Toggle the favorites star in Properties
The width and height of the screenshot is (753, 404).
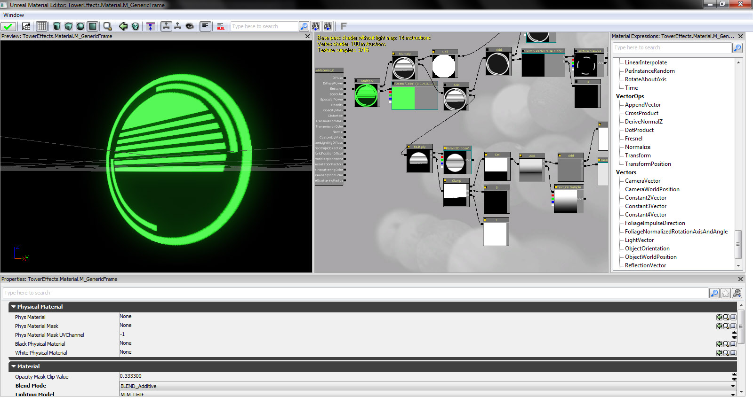(726, 293)
